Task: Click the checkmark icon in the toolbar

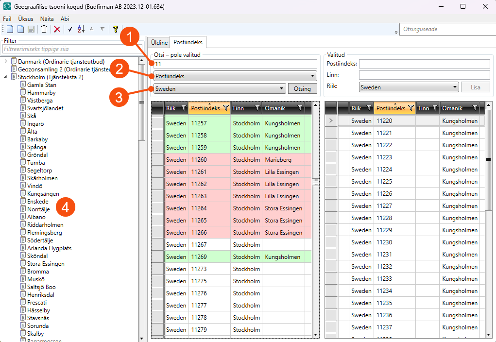Action: (x=70, y=29)
